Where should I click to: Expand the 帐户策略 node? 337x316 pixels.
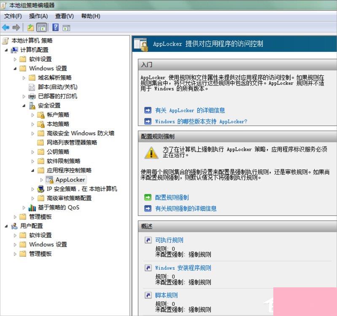tap(32, 115)
